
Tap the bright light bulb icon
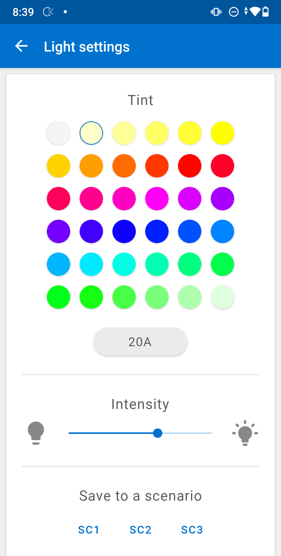pyautogui.click(x=245, y=433)
